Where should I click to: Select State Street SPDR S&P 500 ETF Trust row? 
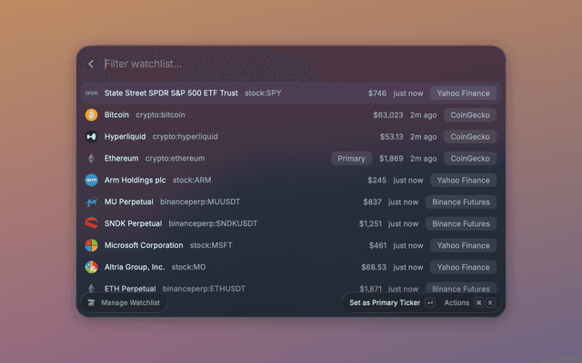pos(291,93)
